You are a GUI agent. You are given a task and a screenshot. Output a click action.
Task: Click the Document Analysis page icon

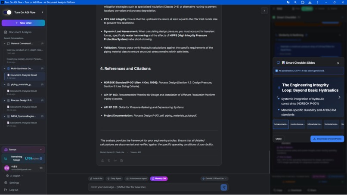[x=6, y=32]
